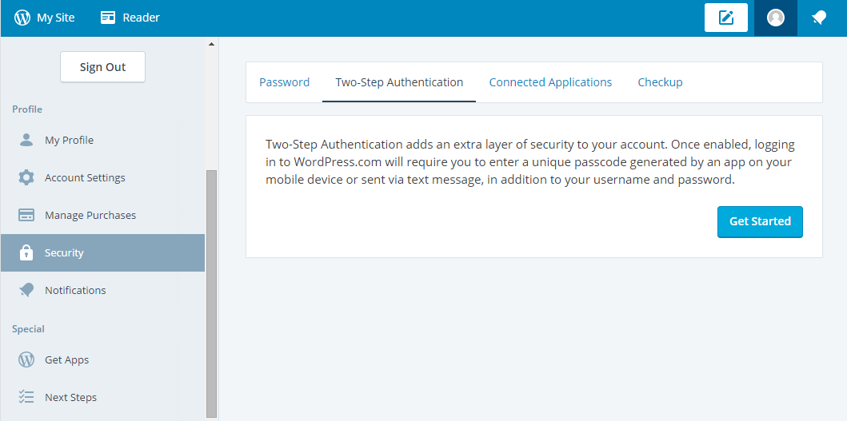Click the sidebar scrollbar up arrow

coord(211,44)
